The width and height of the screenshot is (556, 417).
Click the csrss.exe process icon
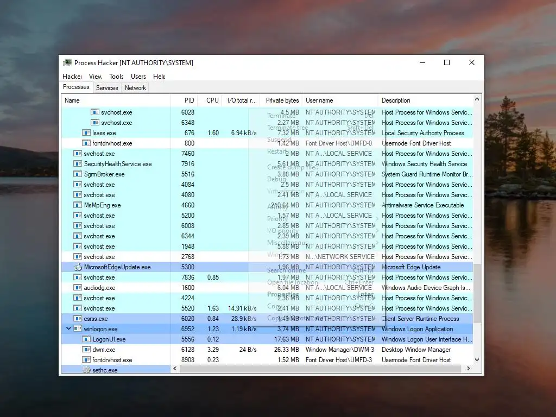(x=78, y=318)
